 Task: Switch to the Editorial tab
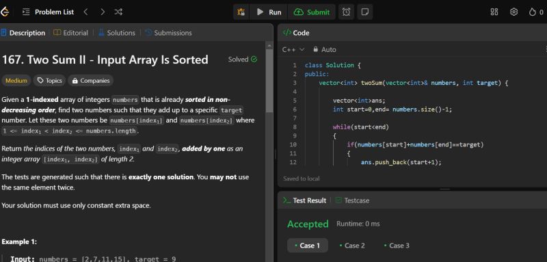click(x=70, y=33)
